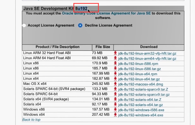Click download icon for linux-i586.tar.gz

coord(115,68)
